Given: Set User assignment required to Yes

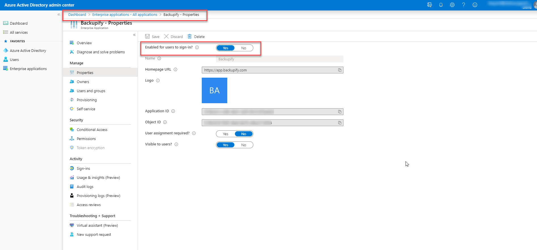Looking at the screenshot, I should [x=226, y=134].
